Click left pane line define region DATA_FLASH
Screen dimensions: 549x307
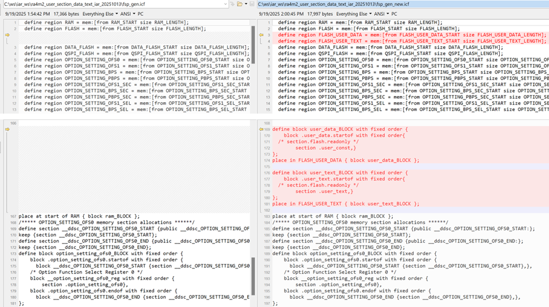(x=136, y=47)
